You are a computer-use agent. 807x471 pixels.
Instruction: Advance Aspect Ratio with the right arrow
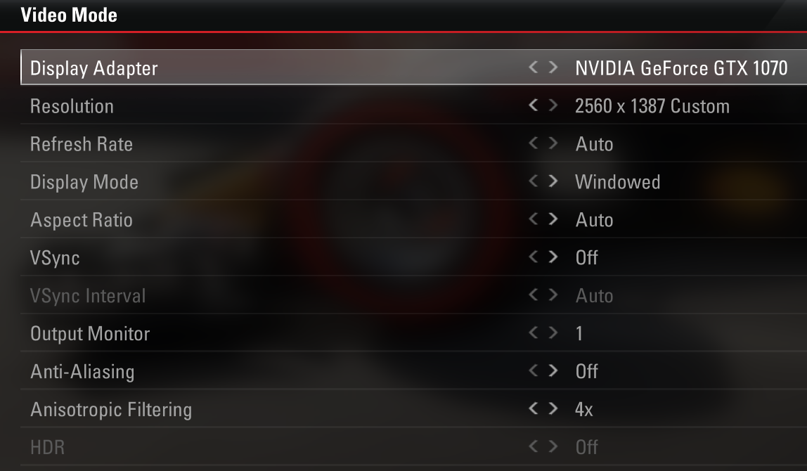553,219
